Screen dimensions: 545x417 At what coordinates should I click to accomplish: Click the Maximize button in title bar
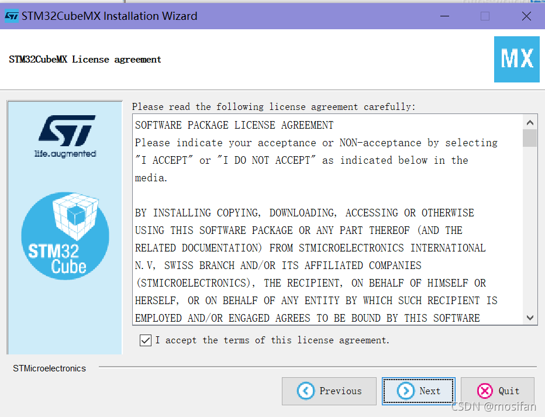[x=485, y=16]
